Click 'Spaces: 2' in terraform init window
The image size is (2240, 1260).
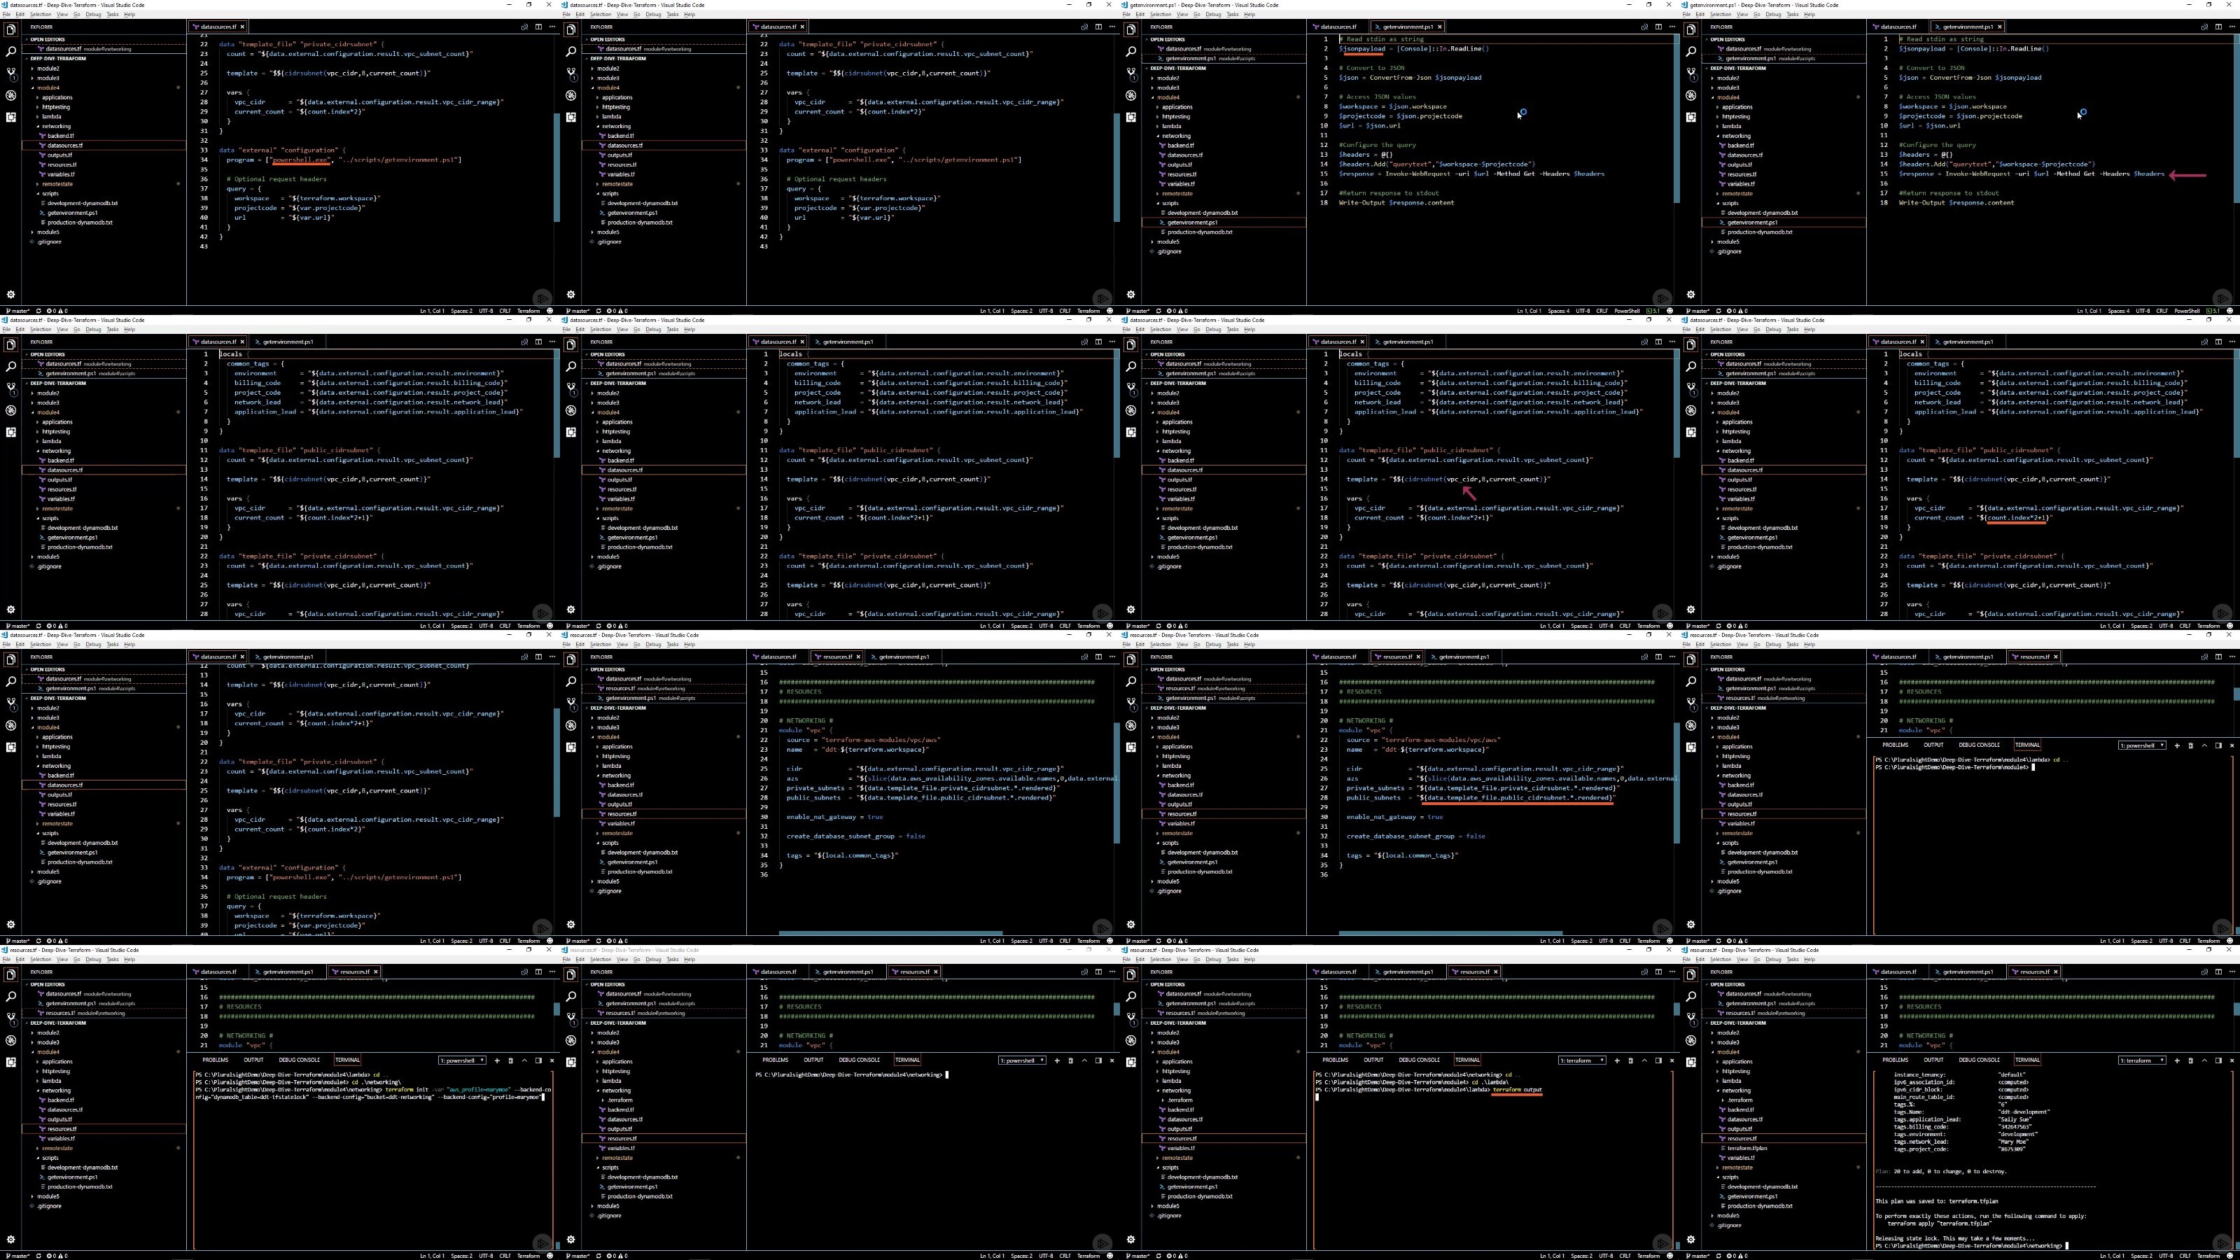(462, 1256)
